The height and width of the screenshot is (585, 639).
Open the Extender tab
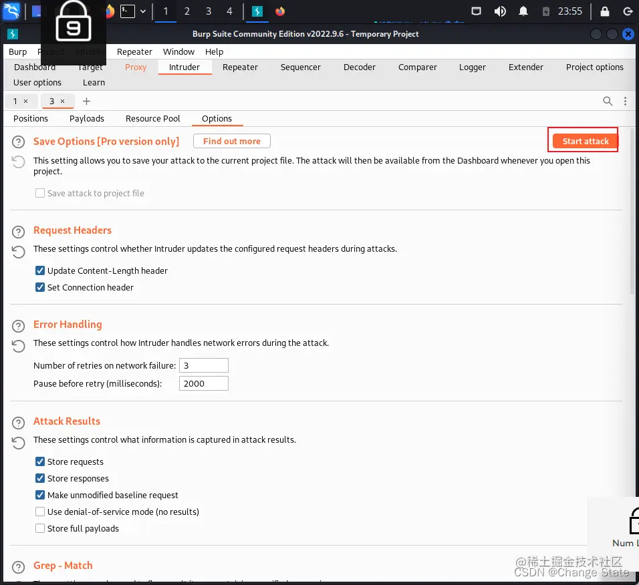click(x=526, y=67)
